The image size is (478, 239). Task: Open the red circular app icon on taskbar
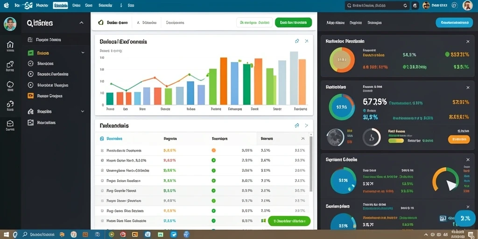pos(123,234)
